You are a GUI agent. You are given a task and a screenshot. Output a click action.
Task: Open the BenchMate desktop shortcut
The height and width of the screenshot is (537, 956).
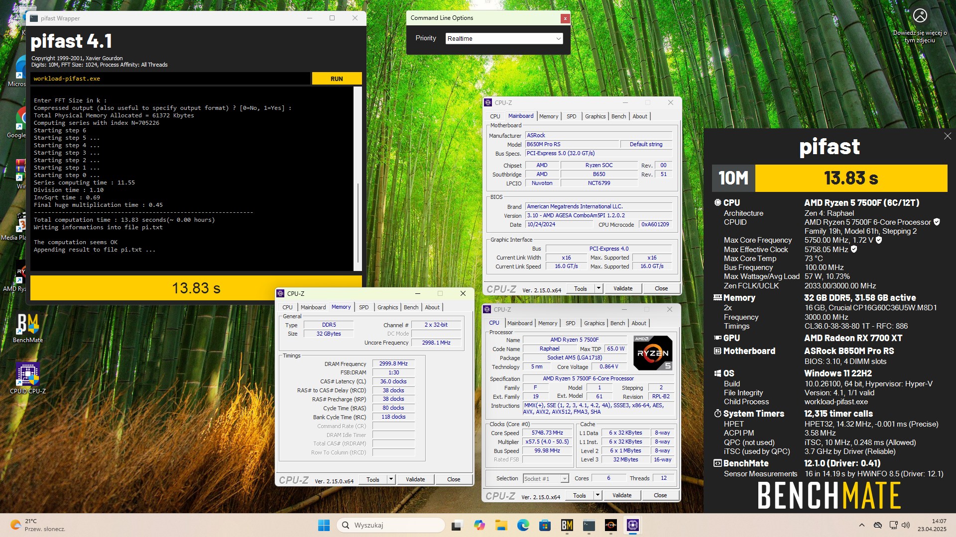[28, 328]
